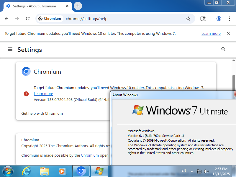
Task: Click the browser forward arrow
Action: pos(17,19)
